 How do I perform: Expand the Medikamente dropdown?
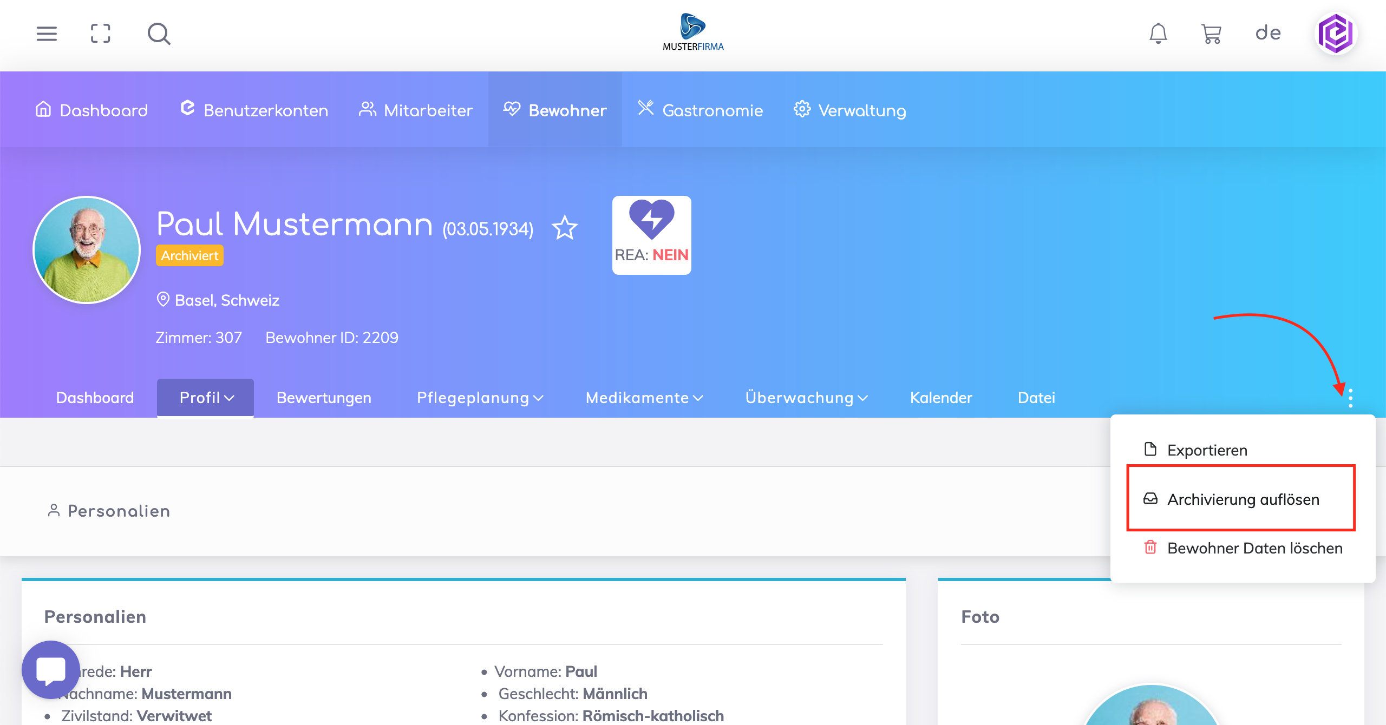point(644,398)
